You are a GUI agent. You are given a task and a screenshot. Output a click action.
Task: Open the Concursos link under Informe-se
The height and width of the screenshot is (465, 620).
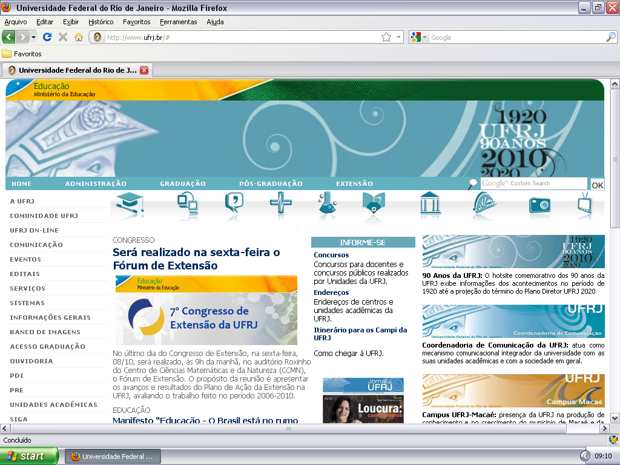[x=331, y=255]
